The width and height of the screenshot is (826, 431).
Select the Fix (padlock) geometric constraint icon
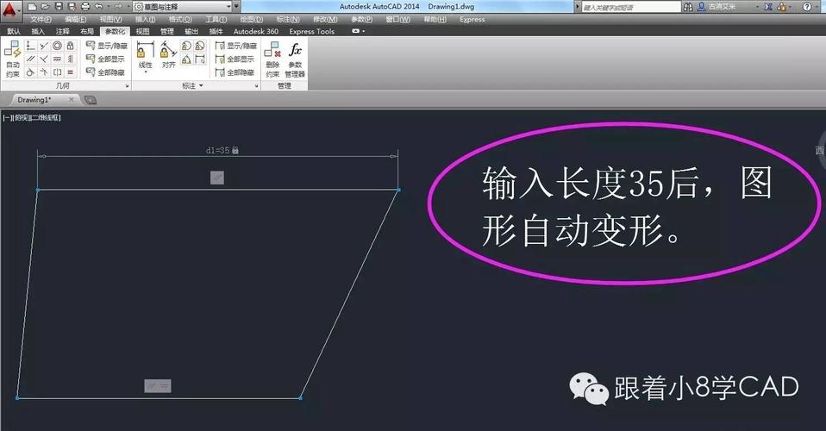70,46
